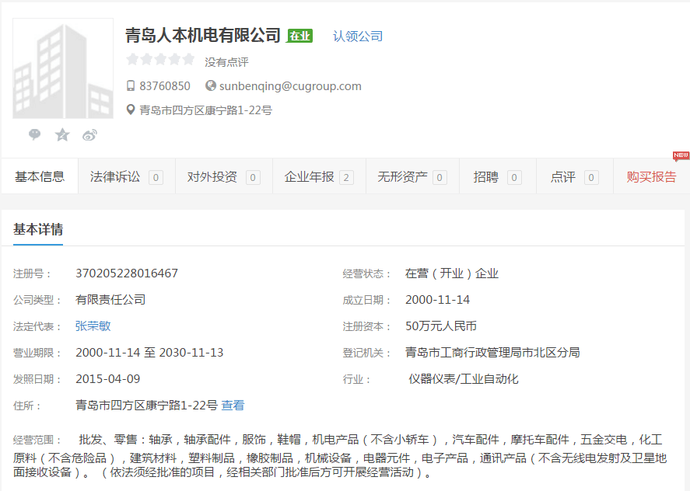Open the 对外投资 tab
The width and height of the screenshot is (690, 491).
tap(223, 177)
